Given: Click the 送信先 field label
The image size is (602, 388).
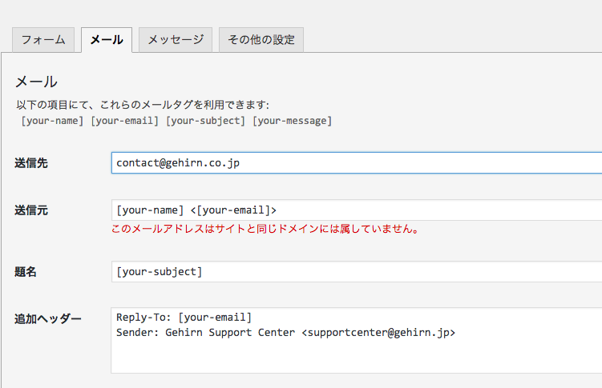Looking at the screenshot, I should click(x=31, y=163).
